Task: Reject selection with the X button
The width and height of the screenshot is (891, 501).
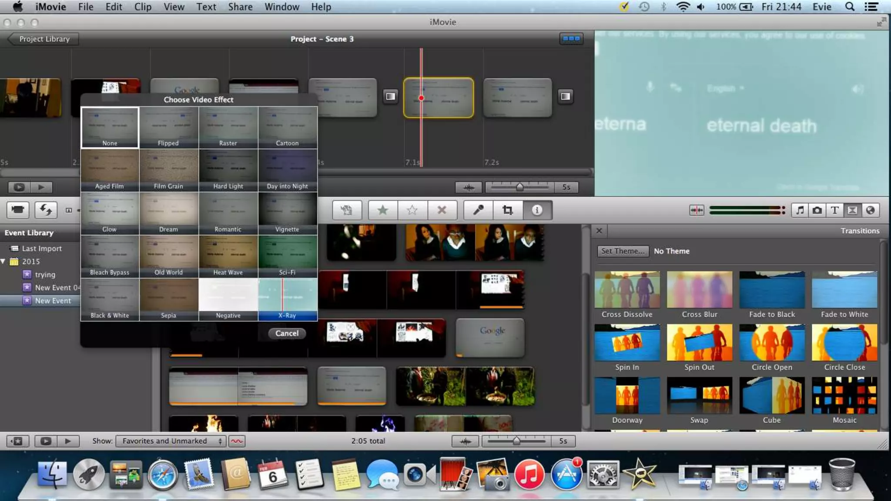Action: [x=442, y=210]
